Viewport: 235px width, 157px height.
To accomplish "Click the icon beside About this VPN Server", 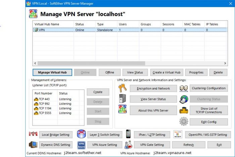I will (x=123, y=109).
